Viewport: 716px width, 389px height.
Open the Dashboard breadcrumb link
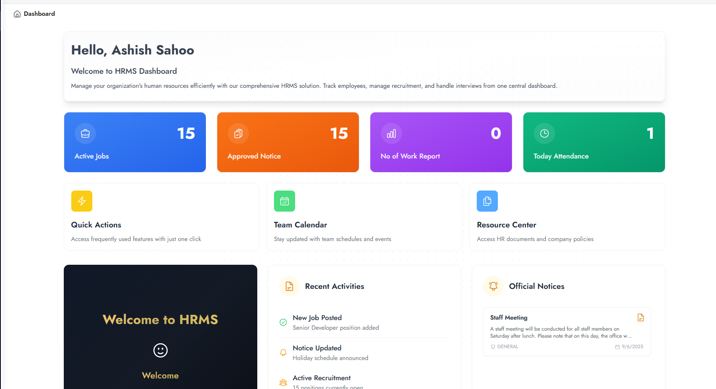[39, 14]
